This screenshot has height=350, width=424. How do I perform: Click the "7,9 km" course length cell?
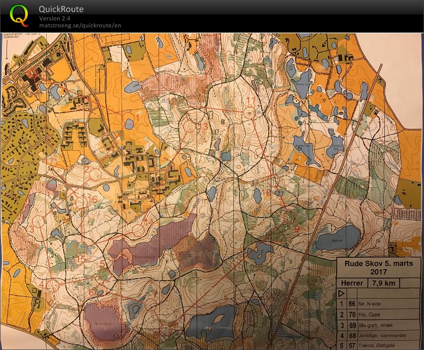pyautogui.click(x=383, y=283)
